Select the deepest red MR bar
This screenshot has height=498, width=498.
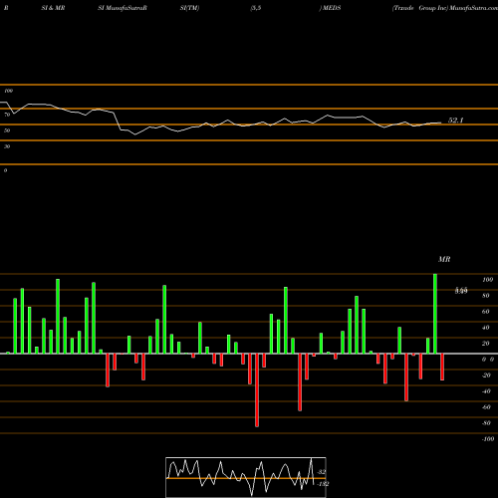[257, 390]
